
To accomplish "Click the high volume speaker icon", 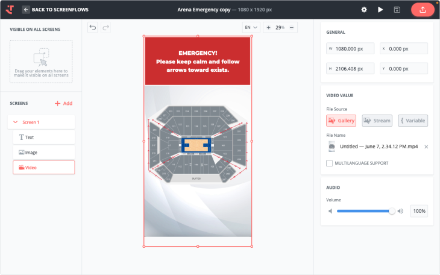I will [400, 211].
